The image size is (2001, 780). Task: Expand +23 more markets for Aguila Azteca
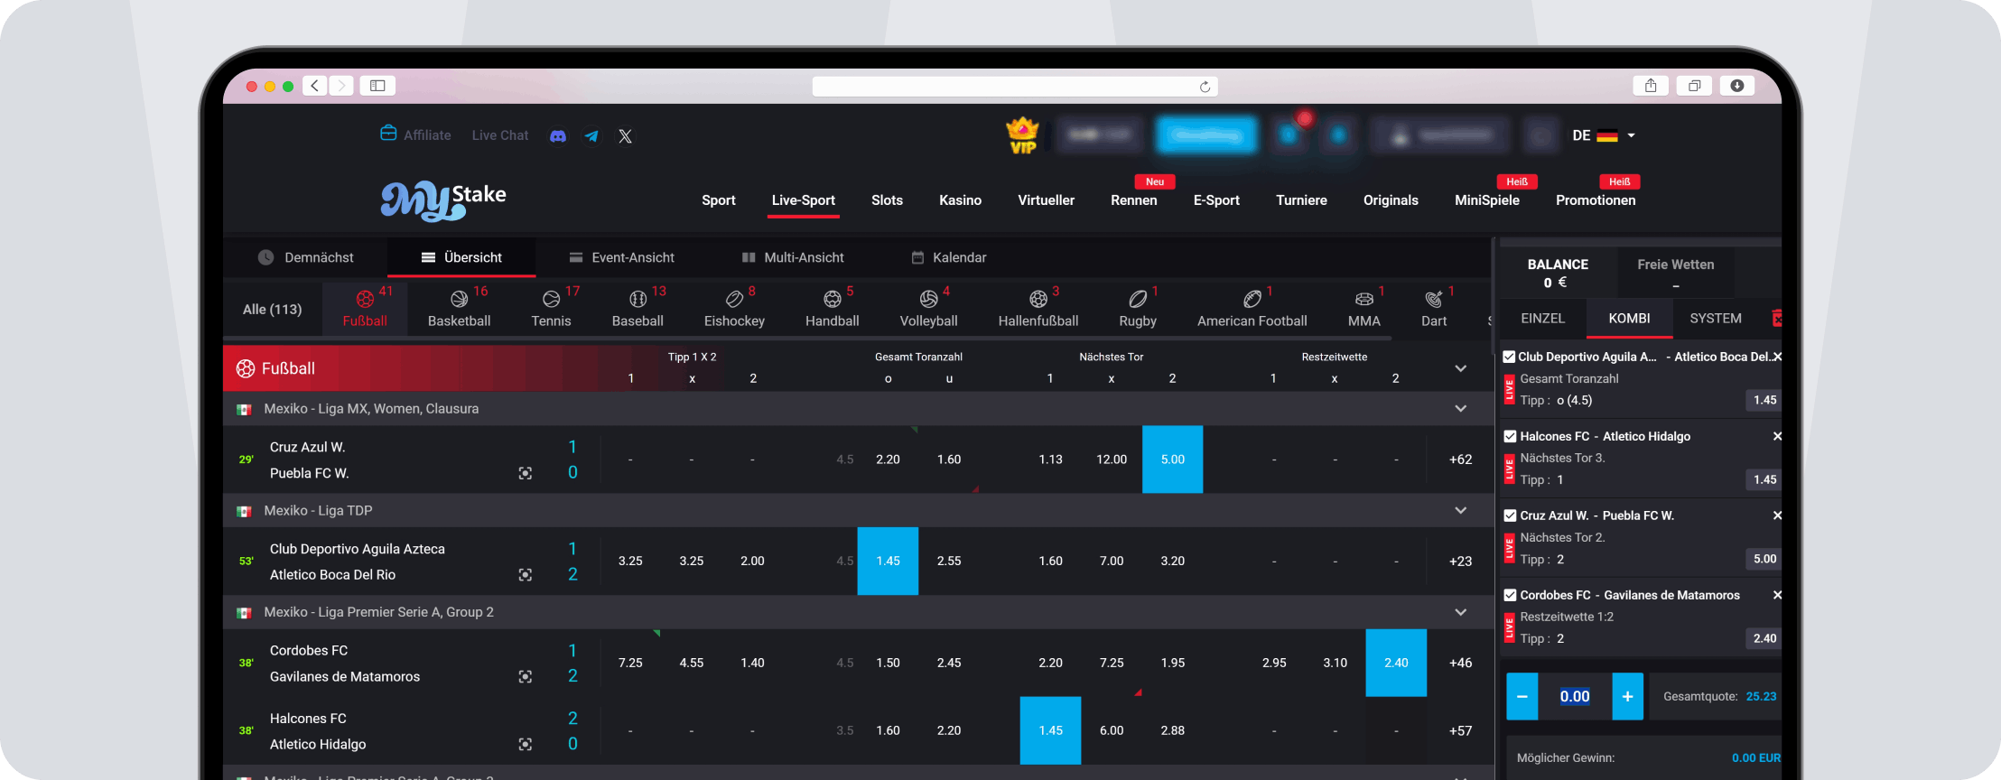pos(1460,562)
